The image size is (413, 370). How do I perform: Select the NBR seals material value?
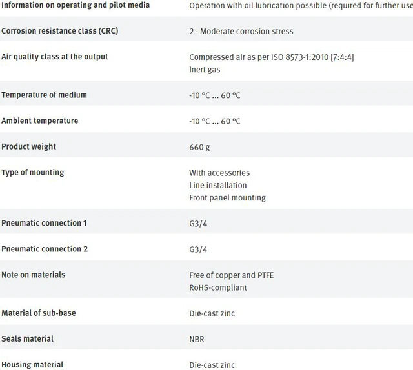(196, 339)
